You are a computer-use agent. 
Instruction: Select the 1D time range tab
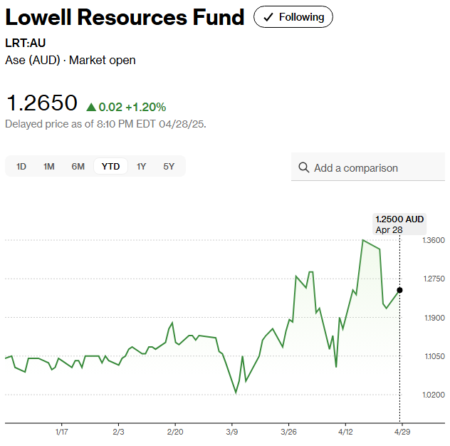(21, 166)
